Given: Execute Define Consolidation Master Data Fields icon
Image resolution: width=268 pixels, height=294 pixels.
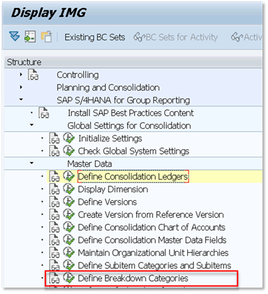Looking at the screenshot, I should [69, 240].
